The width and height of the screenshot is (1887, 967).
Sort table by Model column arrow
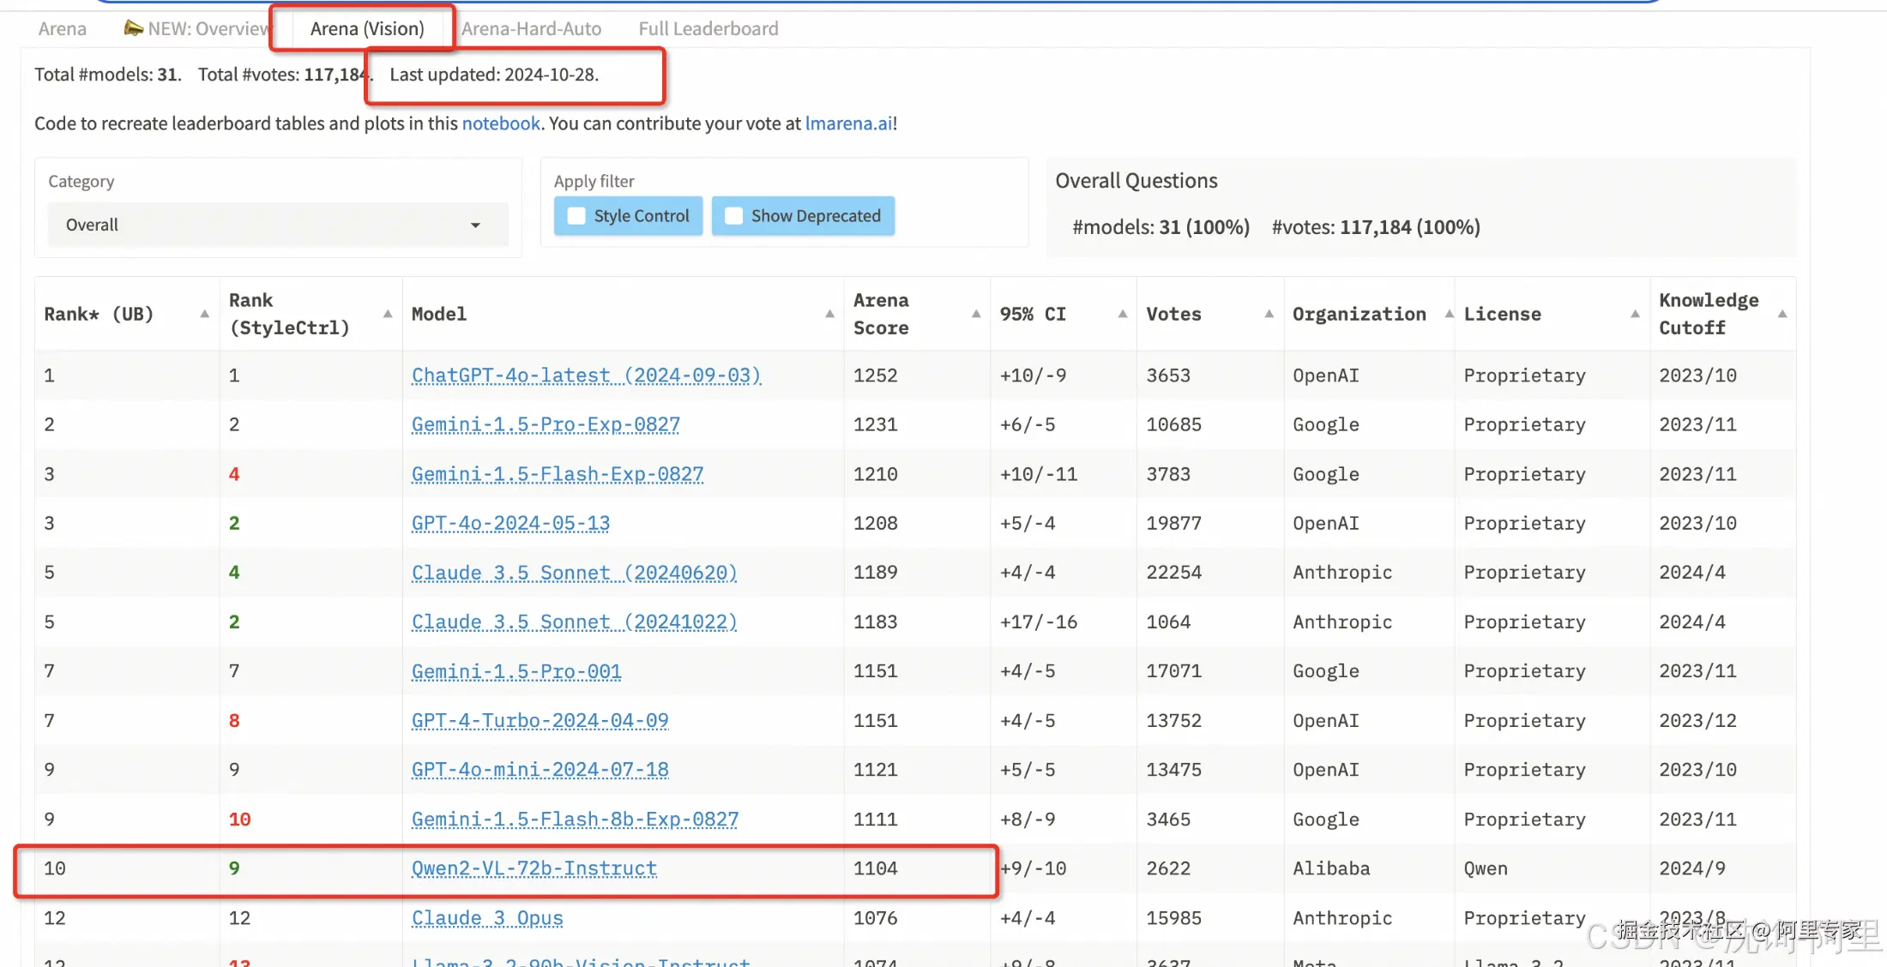pos(829,314)
